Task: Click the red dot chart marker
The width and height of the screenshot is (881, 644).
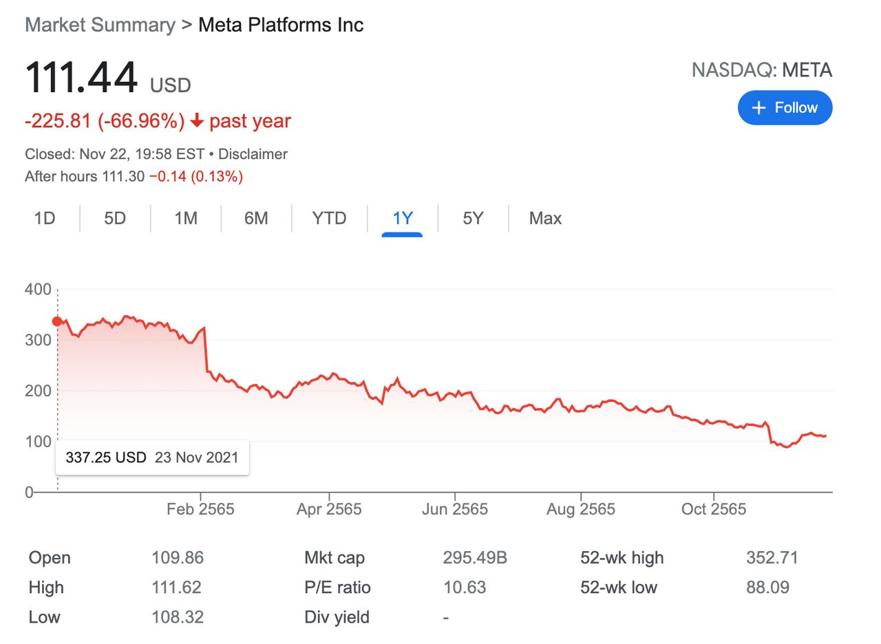Action: point(57,321)
